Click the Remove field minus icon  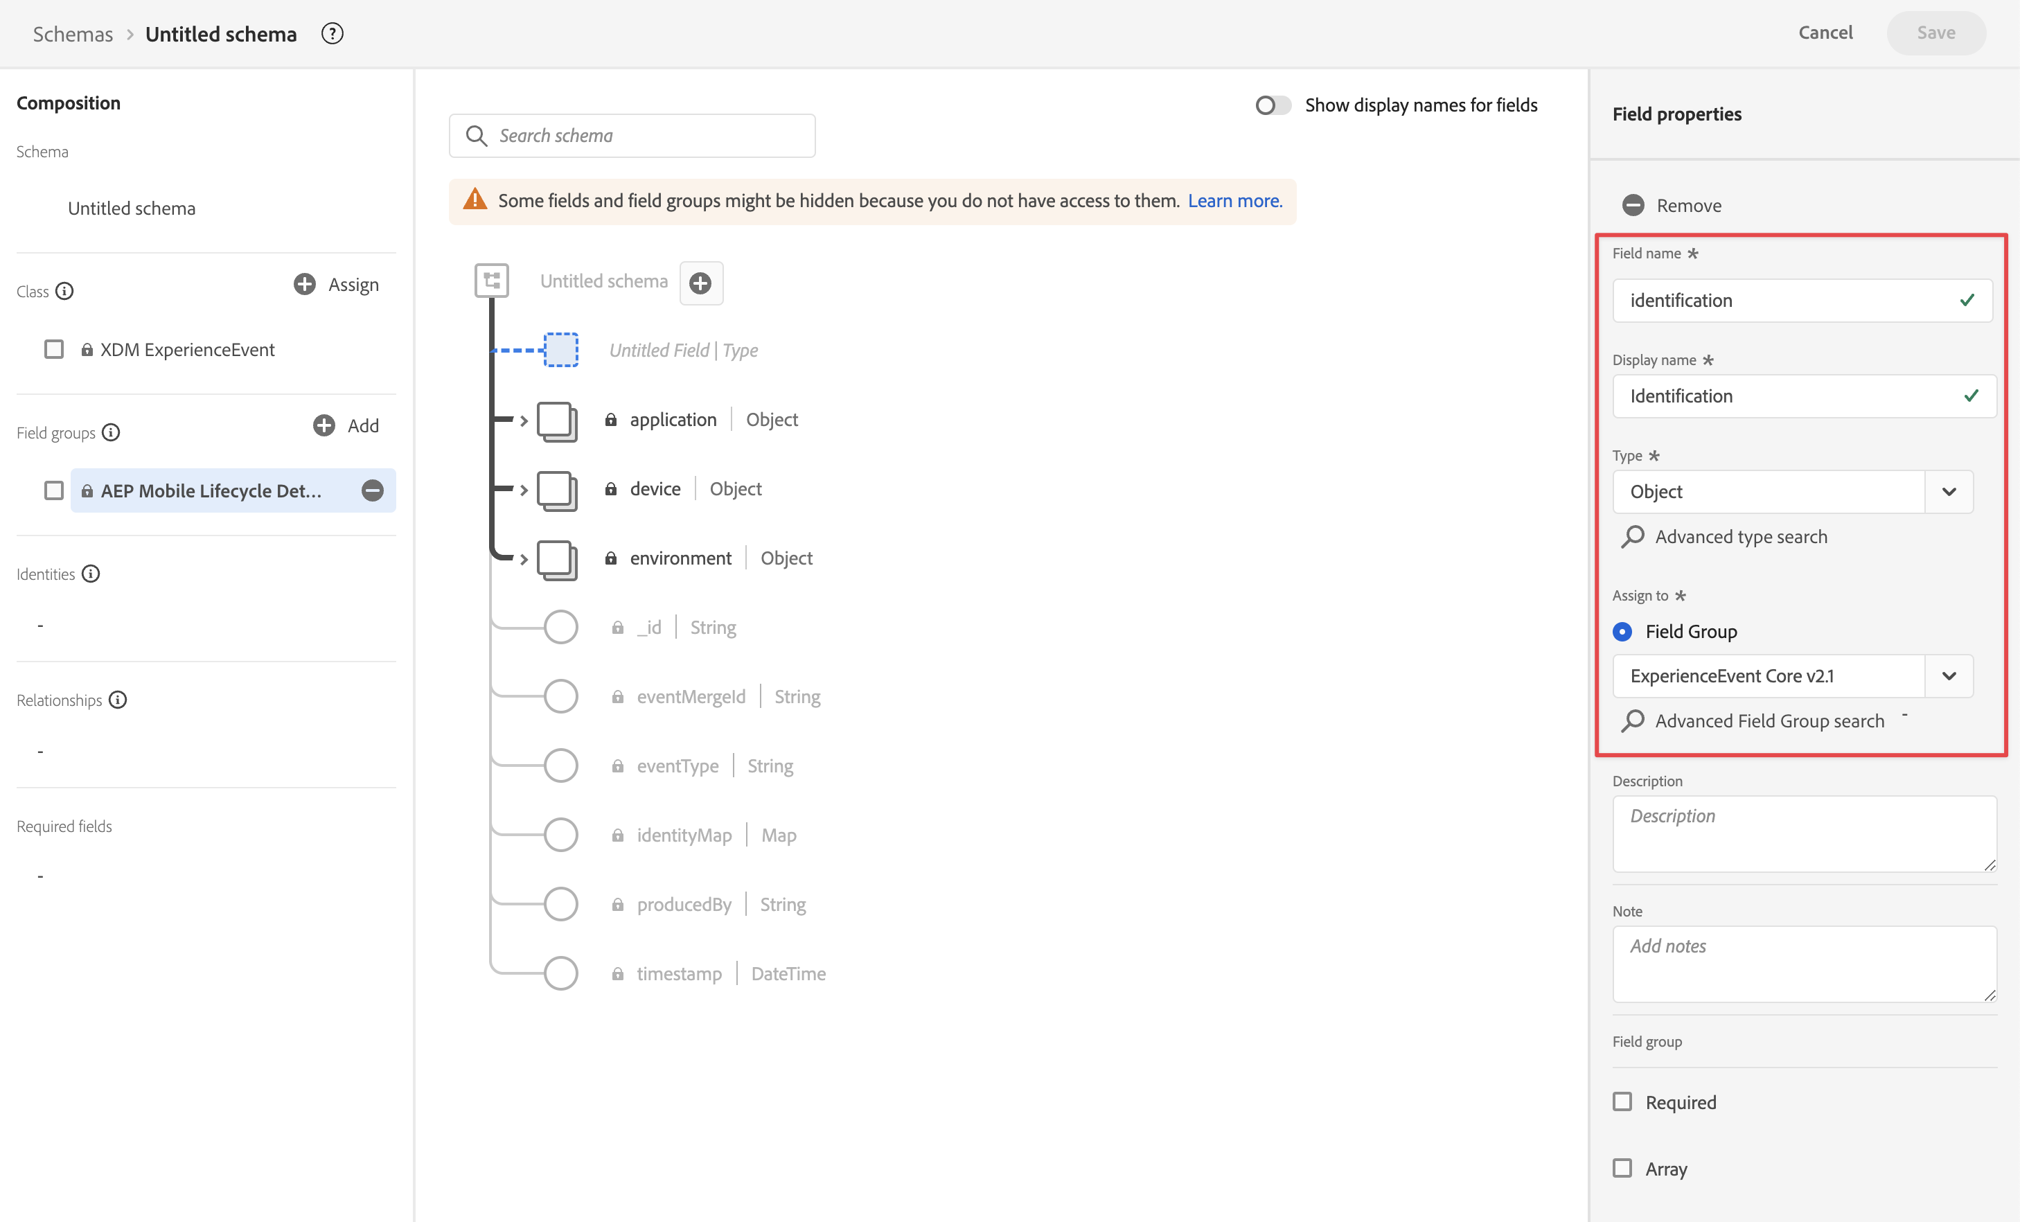point(1633,205)
